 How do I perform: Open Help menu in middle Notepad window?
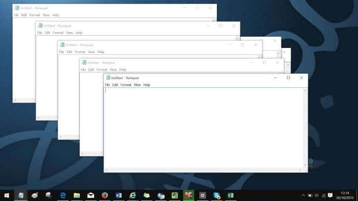coord(101,52)
